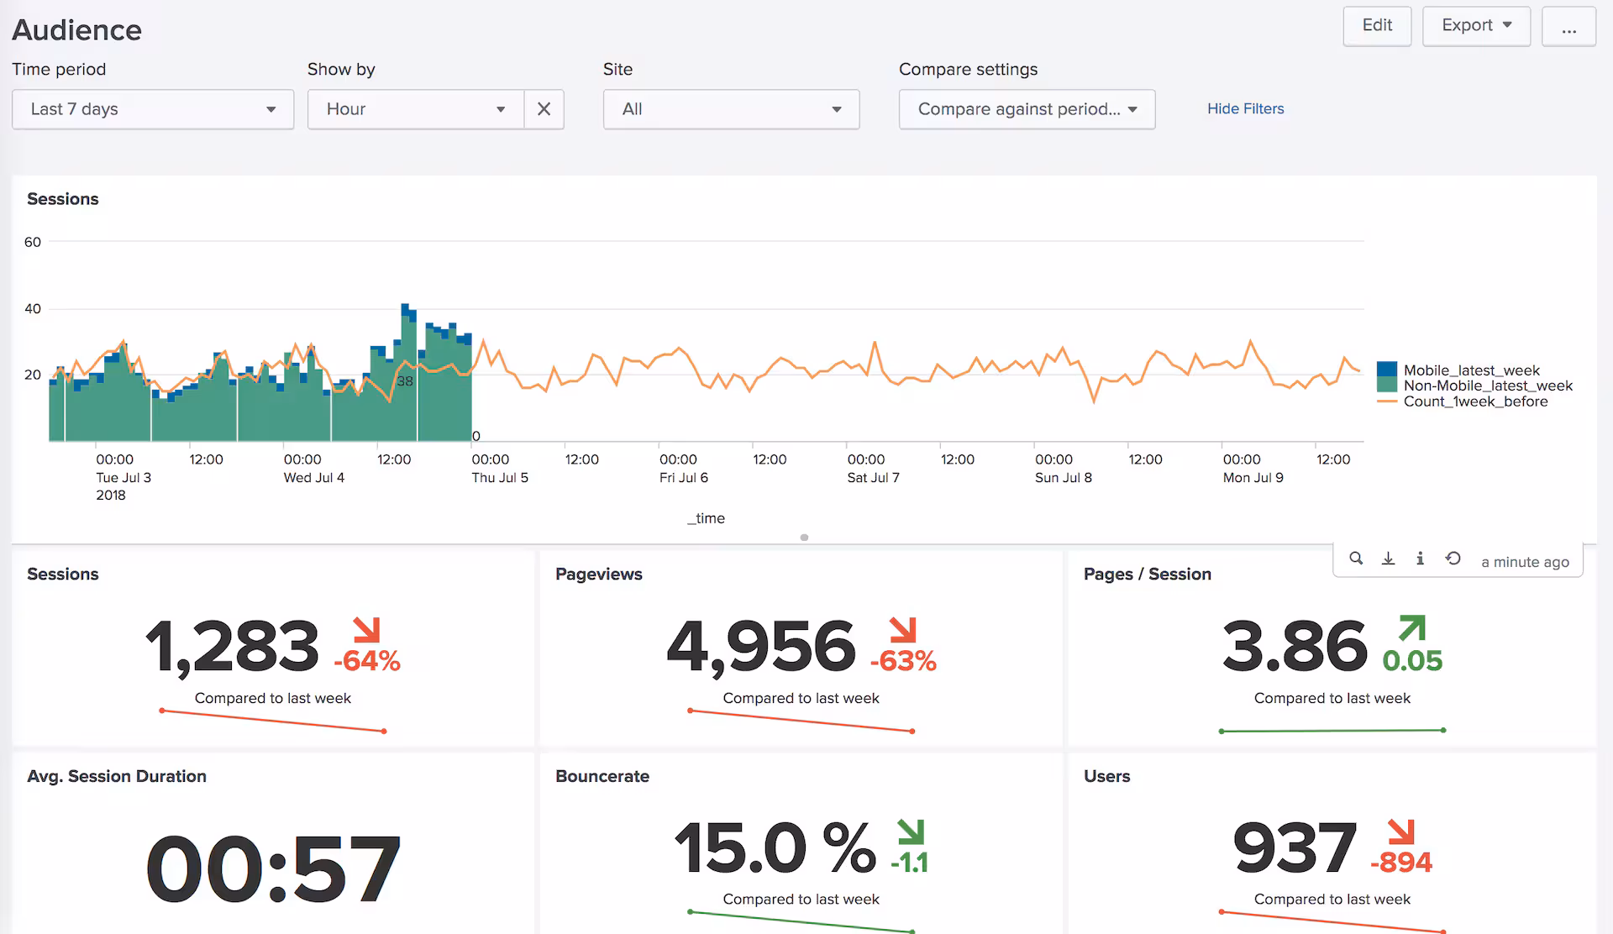Open Compare against period dropdown
The image size is (1613, 934).
tap(1027, 109)
